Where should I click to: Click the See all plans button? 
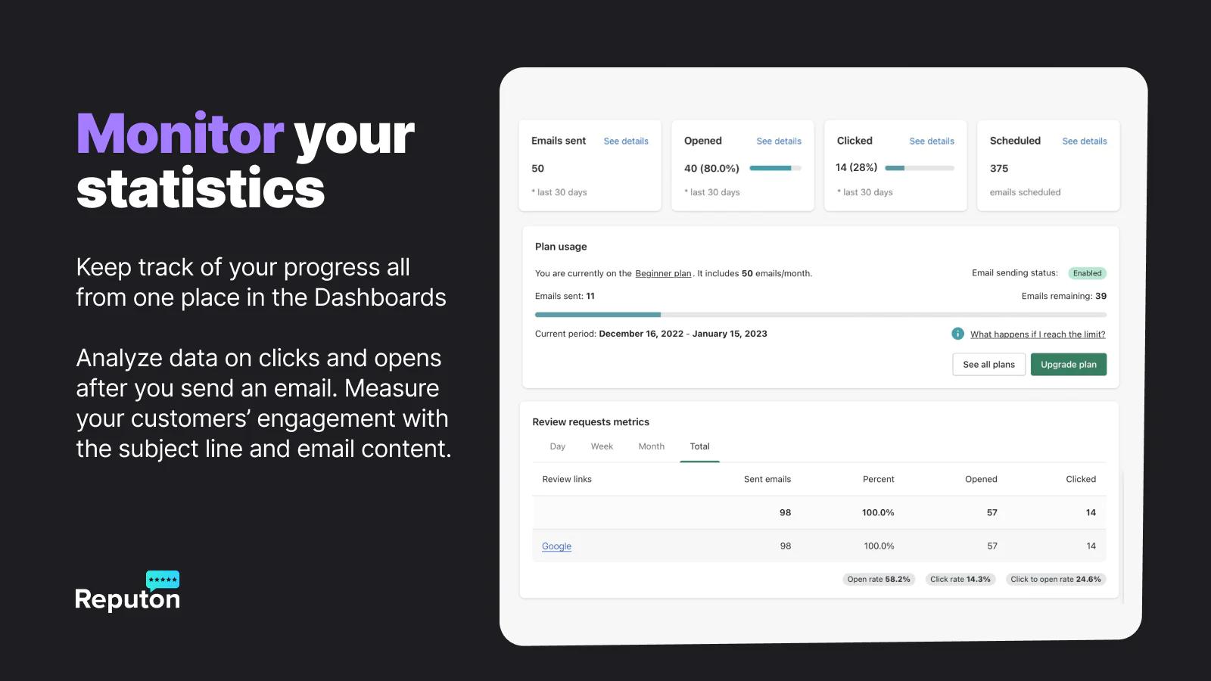click(x=988, y=365)
